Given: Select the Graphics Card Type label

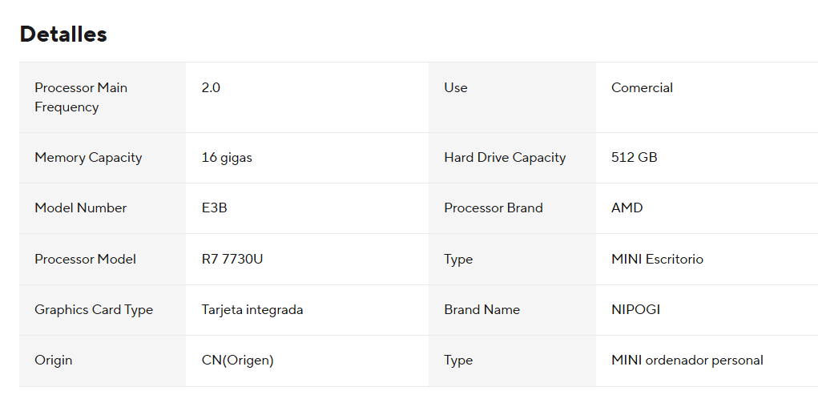Looking at the screenshot, I should 94,309.
